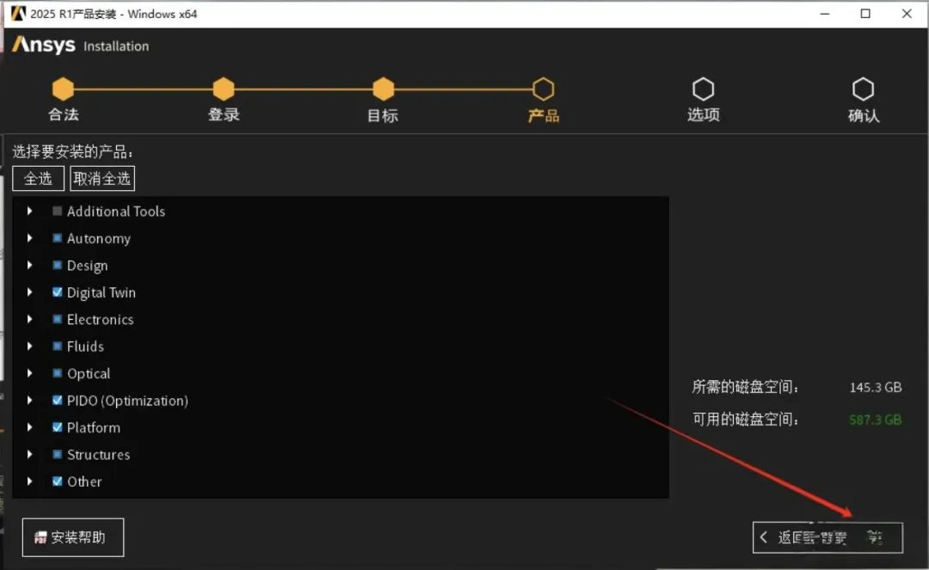The width and height of the screenshot is (929, 570).
Task: Disable the Platform checkbox
Action: pos(57,427)
